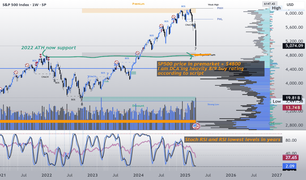Click the 6,000.00 price axis label
The image size is (306, 180).
coord(294,13)
